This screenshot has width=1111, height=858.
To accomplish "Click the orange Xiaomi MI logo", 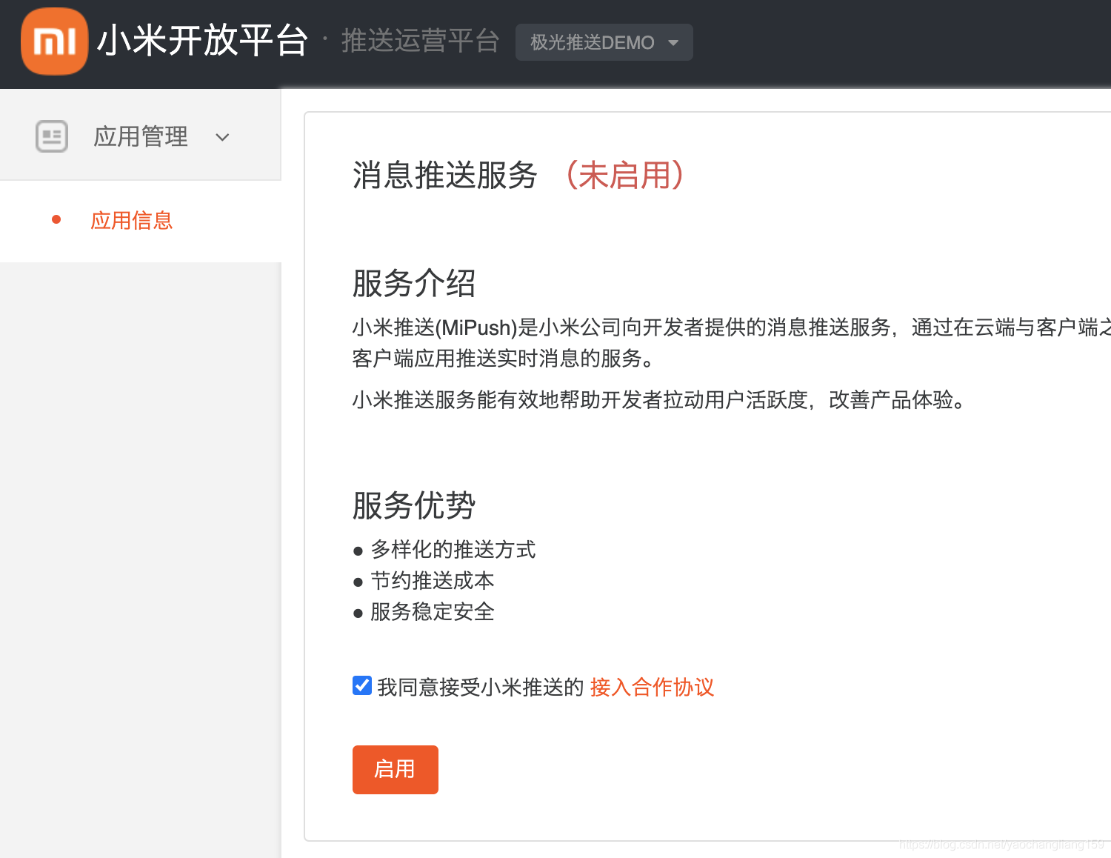I will (x=55, y=41).
